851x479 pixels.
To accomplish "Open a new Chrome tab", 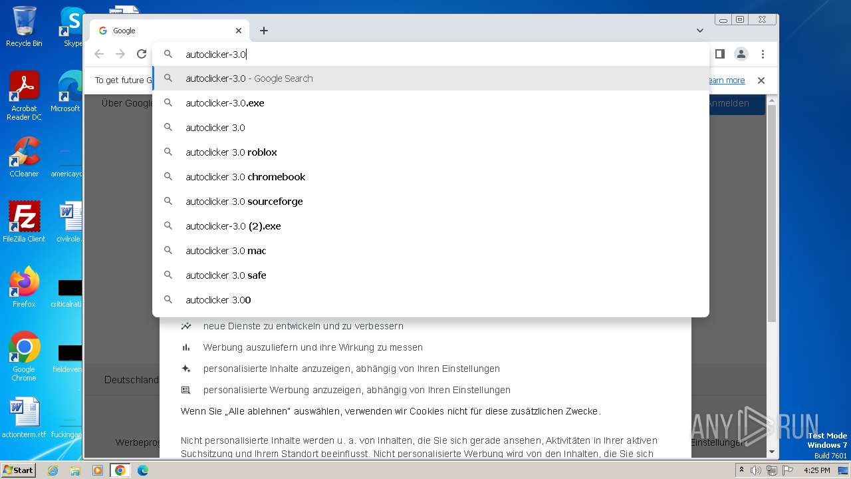I will pyautogui.click(x=264, y=31).
